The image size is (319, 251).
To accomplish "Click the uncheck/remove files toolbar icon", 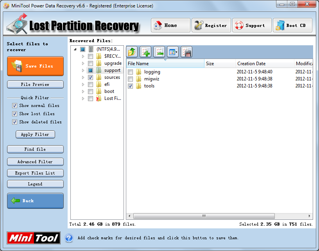I will (159, 52).
